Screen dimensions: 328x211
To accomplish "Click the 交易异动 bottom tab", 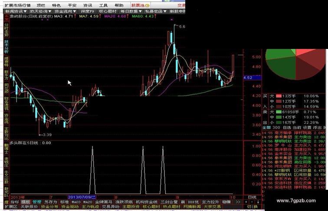I will coord(110,207).
